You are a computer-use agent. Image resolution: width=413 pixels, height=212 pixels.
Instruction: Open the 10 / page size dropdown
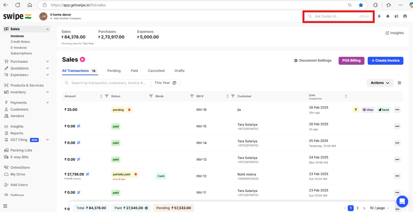pyautogui.click(x=379, y=208)
